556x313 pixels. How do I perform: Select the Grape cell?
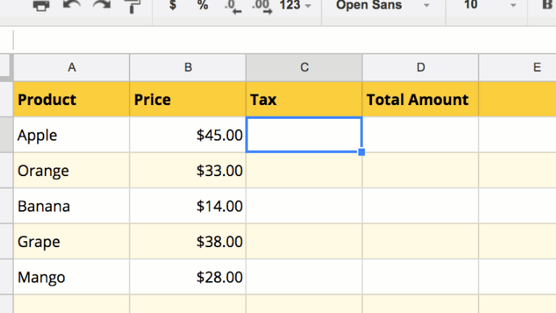pyautogui.click(x=72, y=241)
